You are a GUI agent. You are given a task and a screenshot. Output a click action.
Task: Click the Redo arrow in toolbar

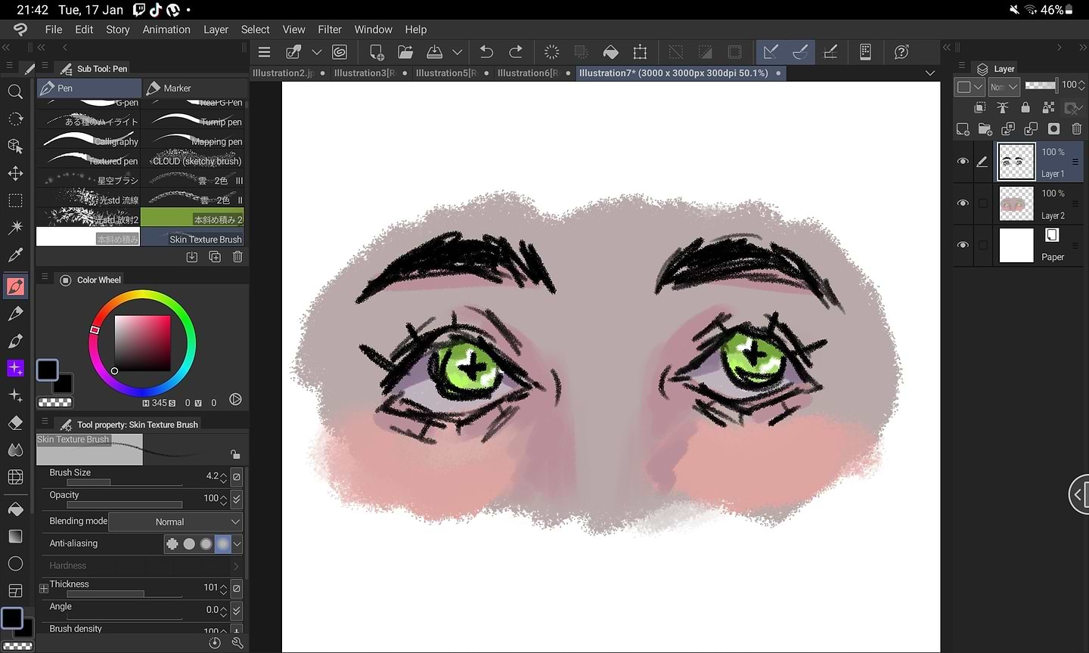[516, 52]
